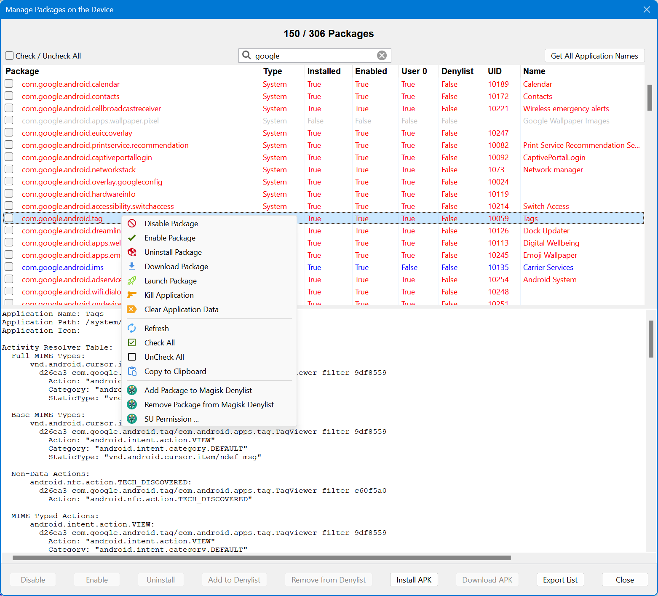Click the orange Clear Application Data icon
The width and height of the screenshot is (658, 596).
click(x=132, y=310)
